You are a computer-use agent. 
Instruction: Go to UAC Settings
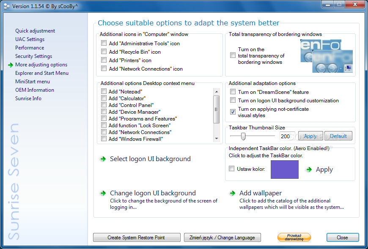(x=30, y=39)
